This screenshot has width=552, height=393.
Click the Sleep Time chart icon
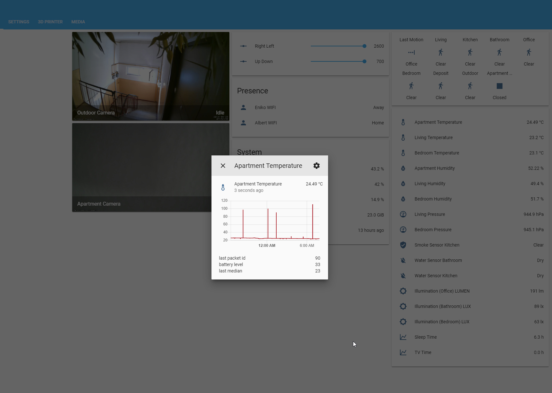coord(403,337)
